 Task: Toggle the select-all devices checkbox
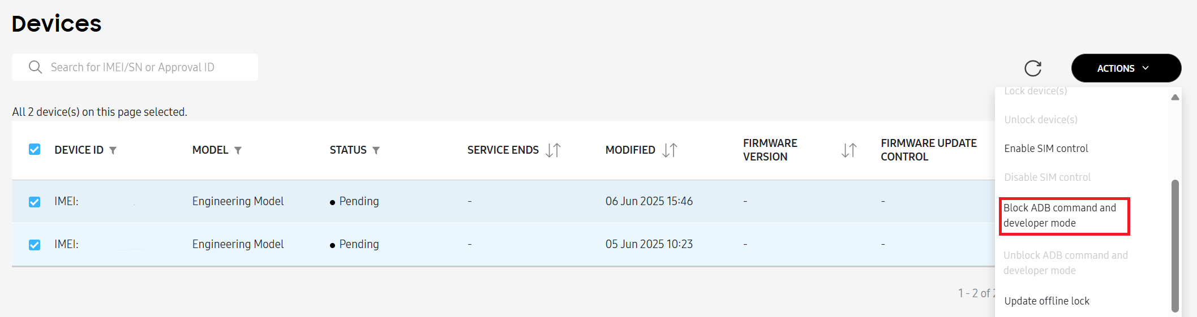35,149
